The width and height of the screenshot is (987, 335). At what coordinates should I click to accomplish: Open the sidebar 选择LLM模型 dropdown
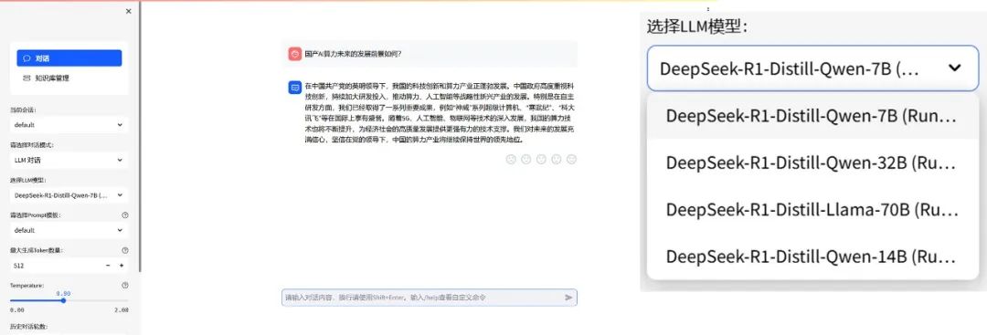(69, 194)
